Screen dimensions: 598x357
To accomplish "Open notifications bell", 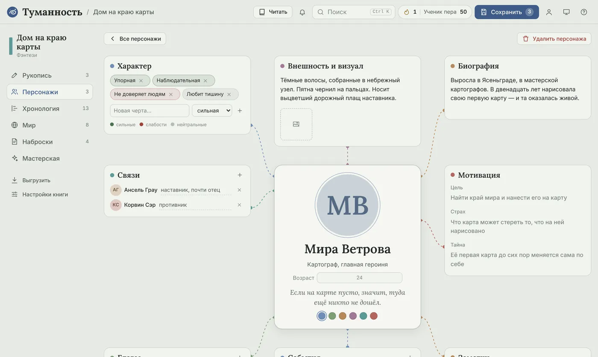I will (x=302, y=12).
